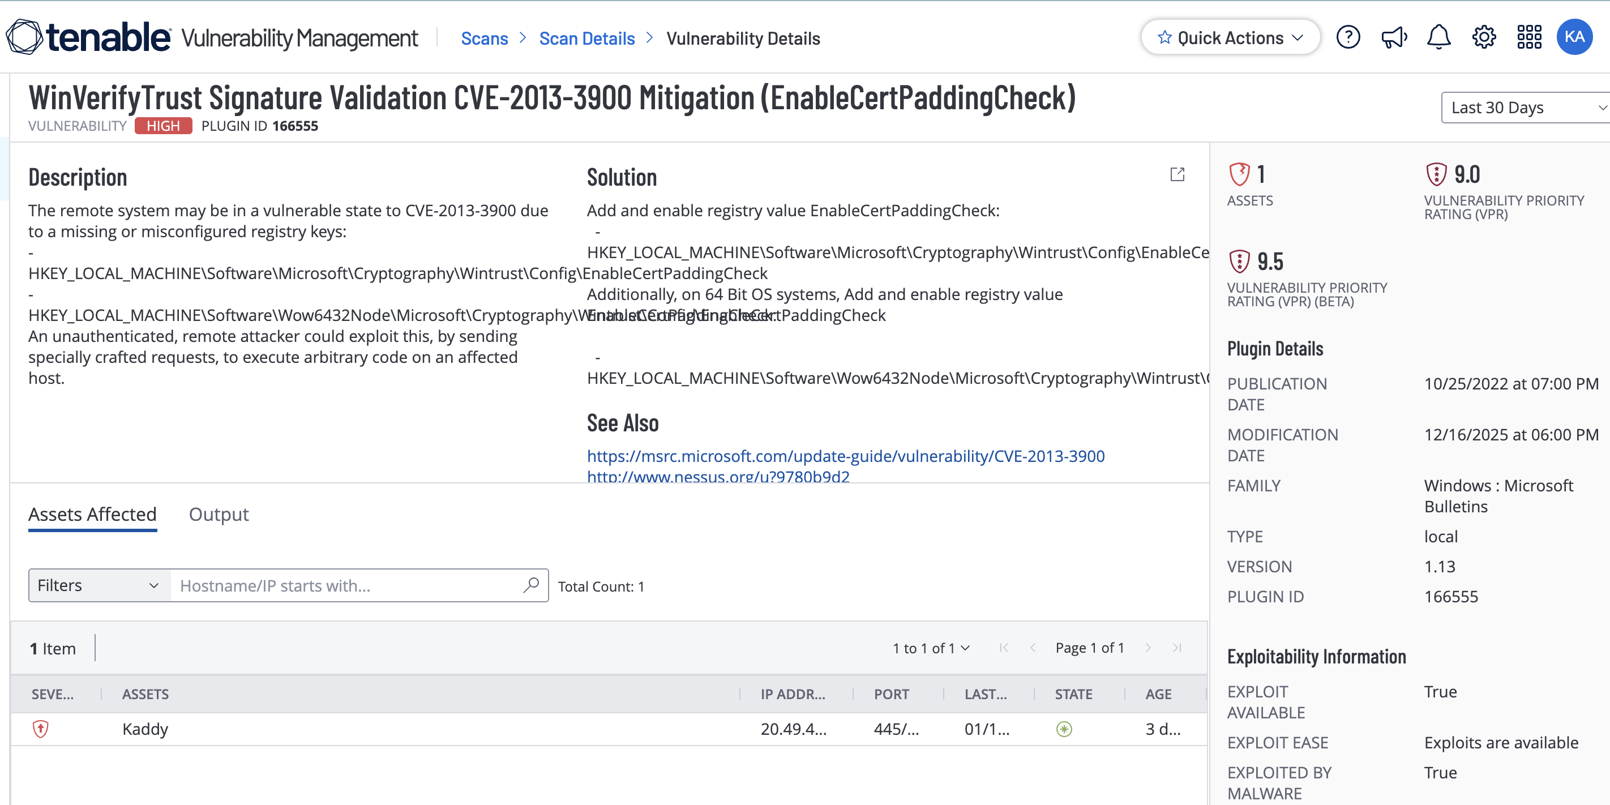Go to the last page
The height and width of the screenshot is (805, 1610).
click(x=1177, y=648)
